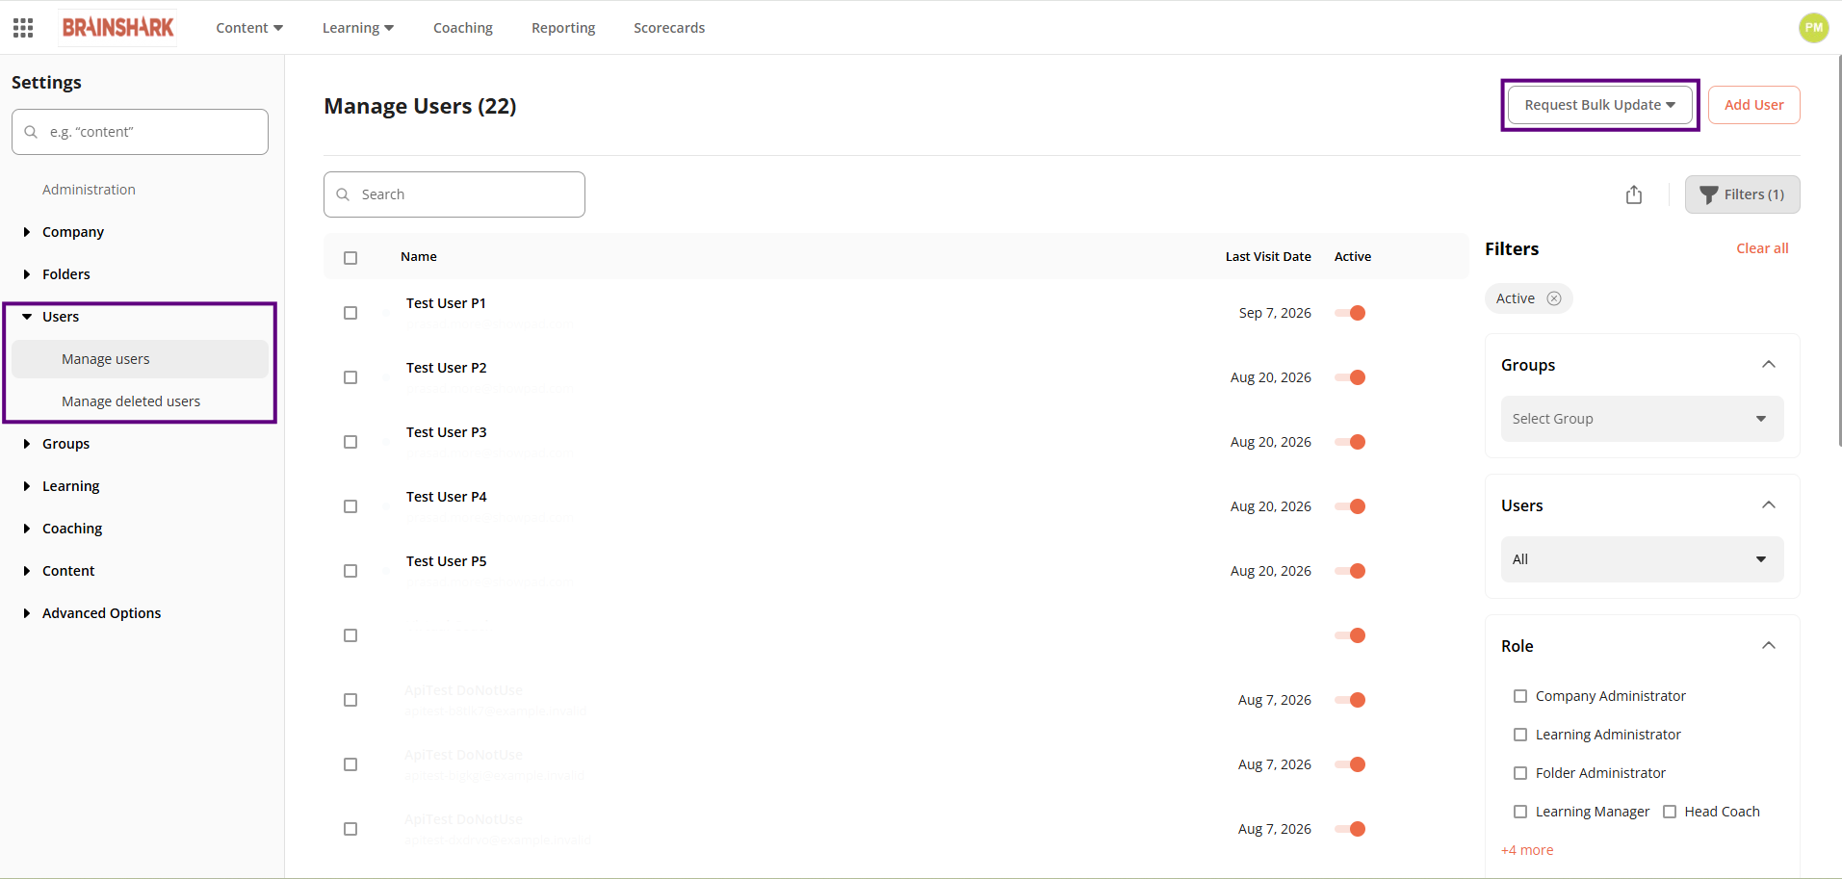Image resolution: width=1842 pixels, height=879 pixels.
Task: Select the checkbox for Test User P4
Action: tap(350, 506)
